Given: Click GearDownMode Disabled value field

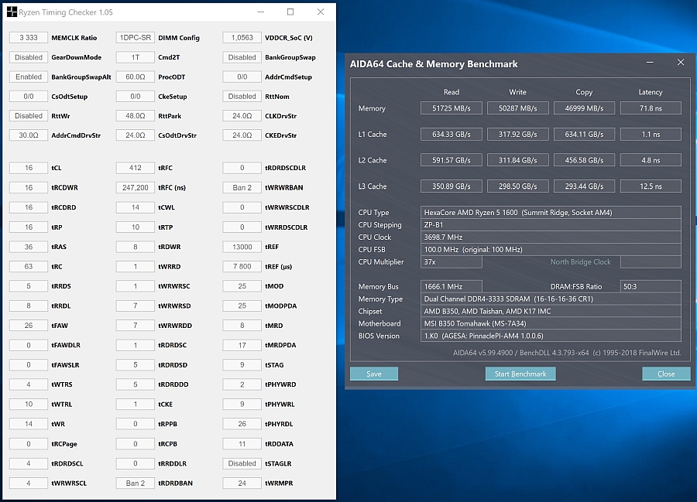Looking at the screenshot, I should coord(29,57).
